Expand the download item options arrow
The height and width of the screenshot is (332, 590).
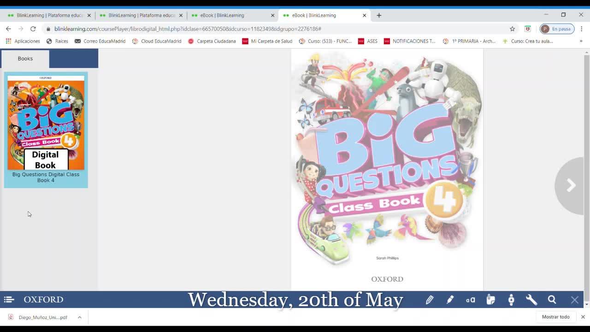tap(79, 317)
